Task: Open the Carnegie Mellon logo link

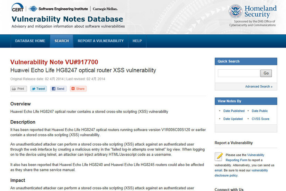Action: tap(105, 9)
